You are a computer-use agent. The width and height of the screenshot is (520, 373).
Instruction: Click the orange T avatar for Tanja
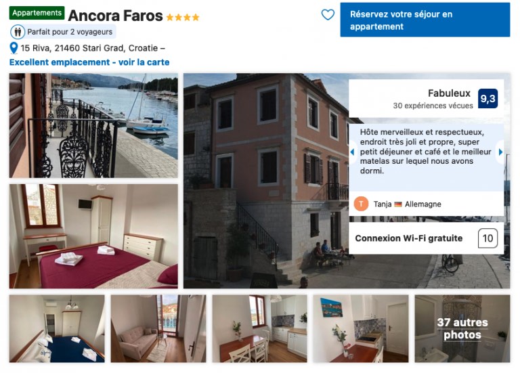point(361,204)
